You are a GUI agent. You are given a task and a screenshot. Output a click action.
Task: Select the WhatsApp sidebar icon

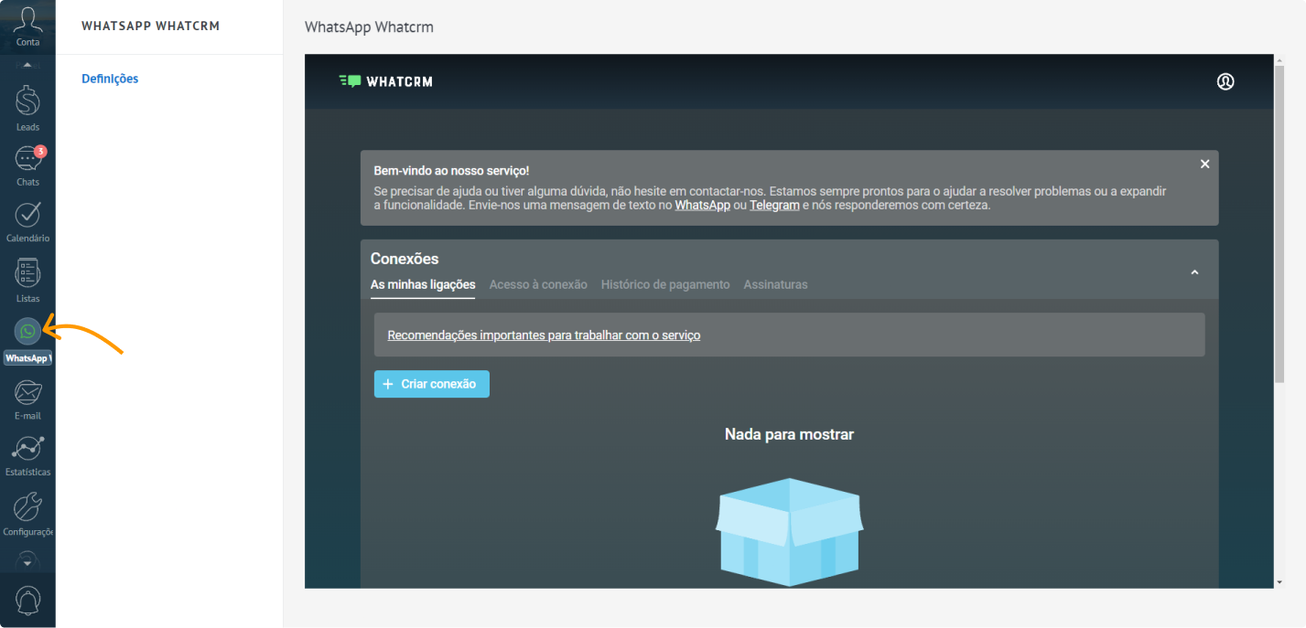(x=27, y=331)
